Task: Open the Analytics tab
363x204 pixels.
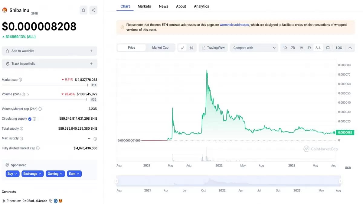Action: (x=201, y=6)
